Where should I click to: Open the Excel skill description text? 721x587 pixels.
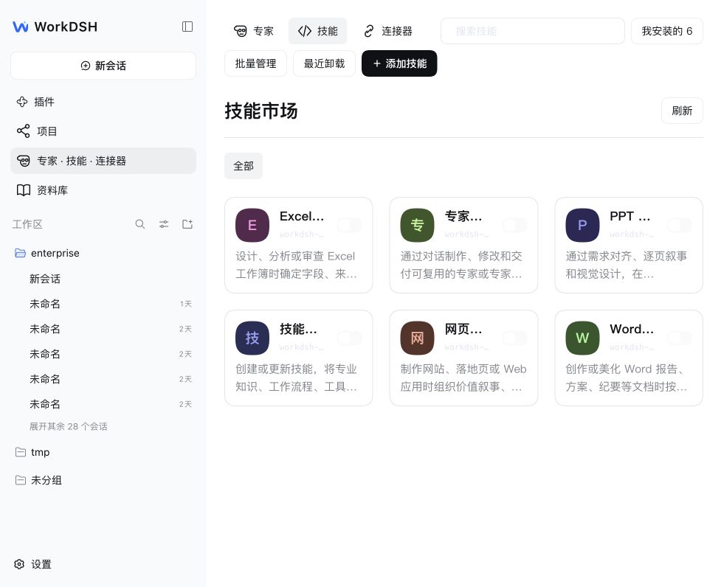296,265
